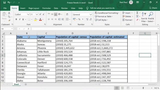
Task: Toggle top vertical alignment
Action: click(x=49, y=14)
